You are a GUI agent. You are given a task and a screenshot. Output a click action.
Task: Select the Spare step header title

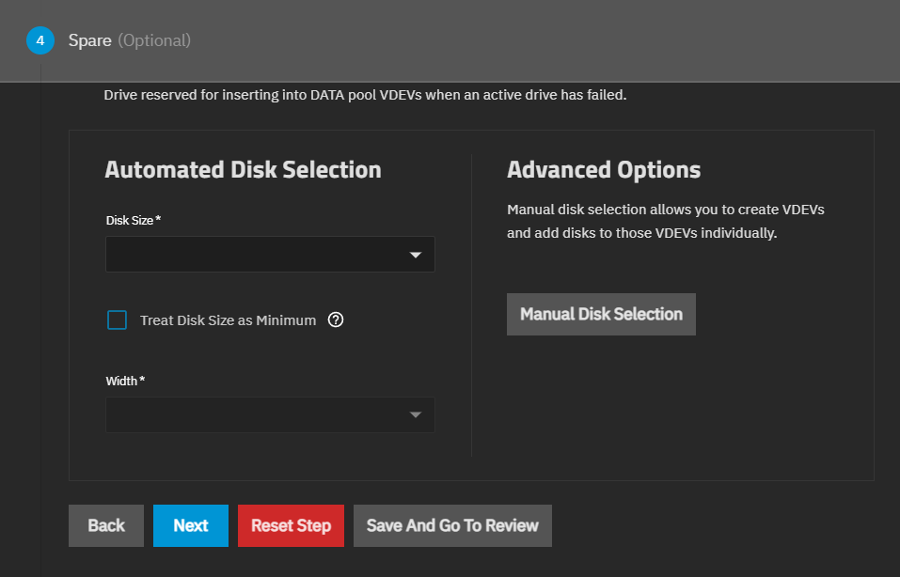[x=89, y=40]
